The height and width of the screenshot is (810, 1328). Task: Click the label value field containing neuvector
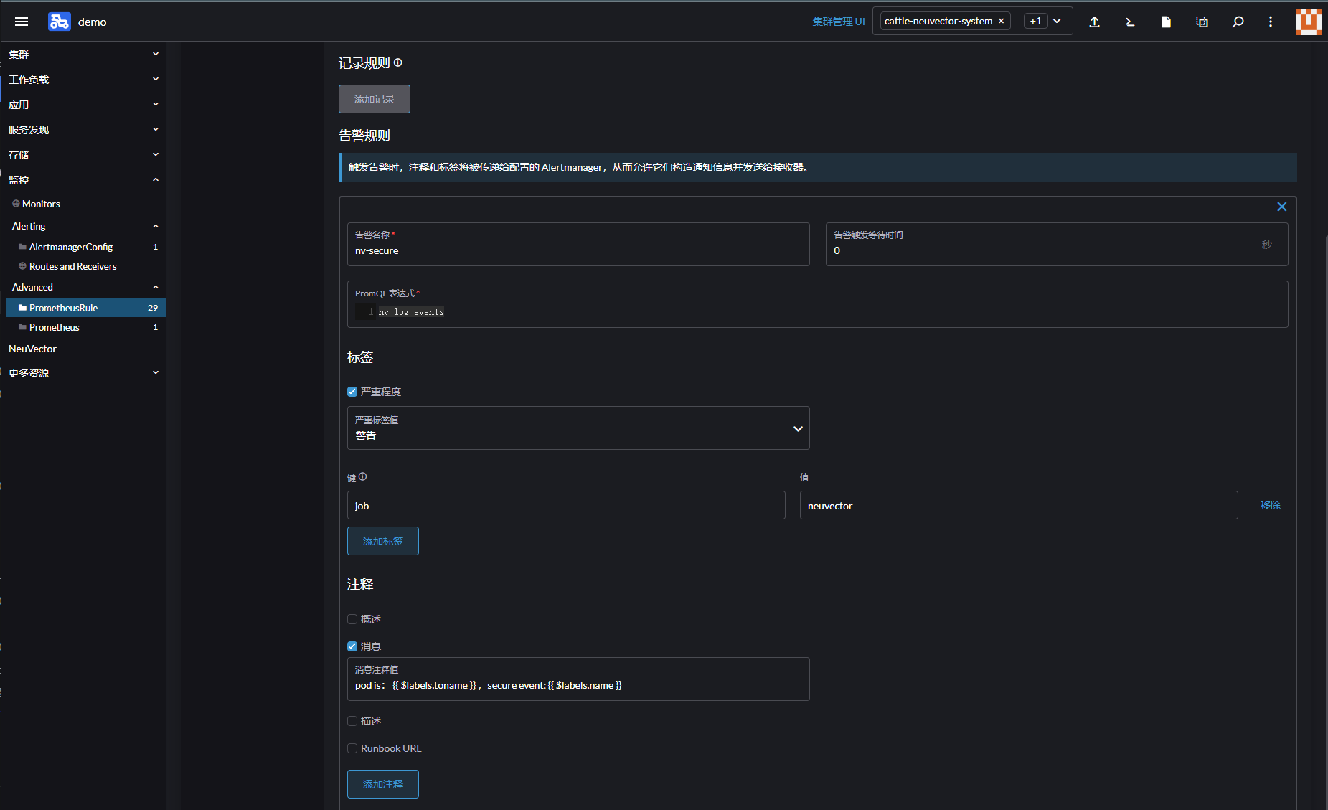pos(1019,505)
